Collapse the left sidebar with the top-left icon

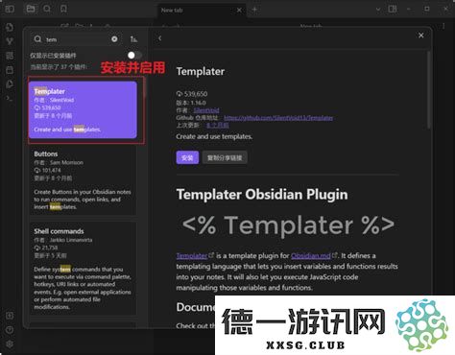coord(10,9)
